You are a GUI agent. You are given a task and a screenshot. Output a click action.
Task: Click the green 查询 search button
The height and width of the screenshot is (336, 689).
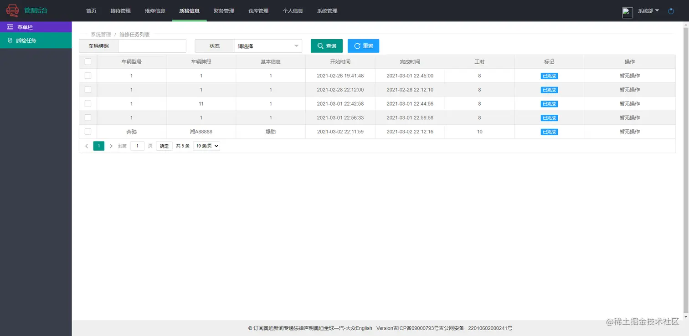point(327,46)
